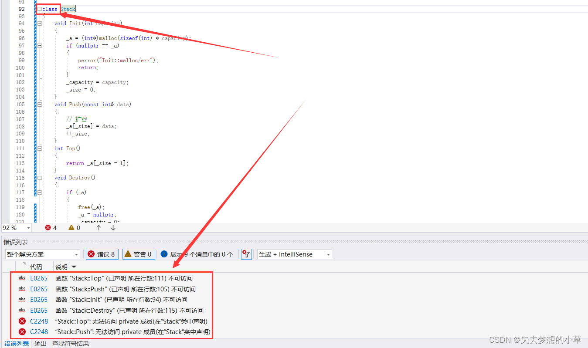Click the red error count icon showing 4
The height and width of the screenshot is (348, 588).
coord(48,228)
